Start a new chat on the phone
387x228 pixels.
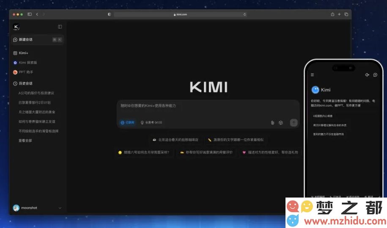[x=375, y=75]
